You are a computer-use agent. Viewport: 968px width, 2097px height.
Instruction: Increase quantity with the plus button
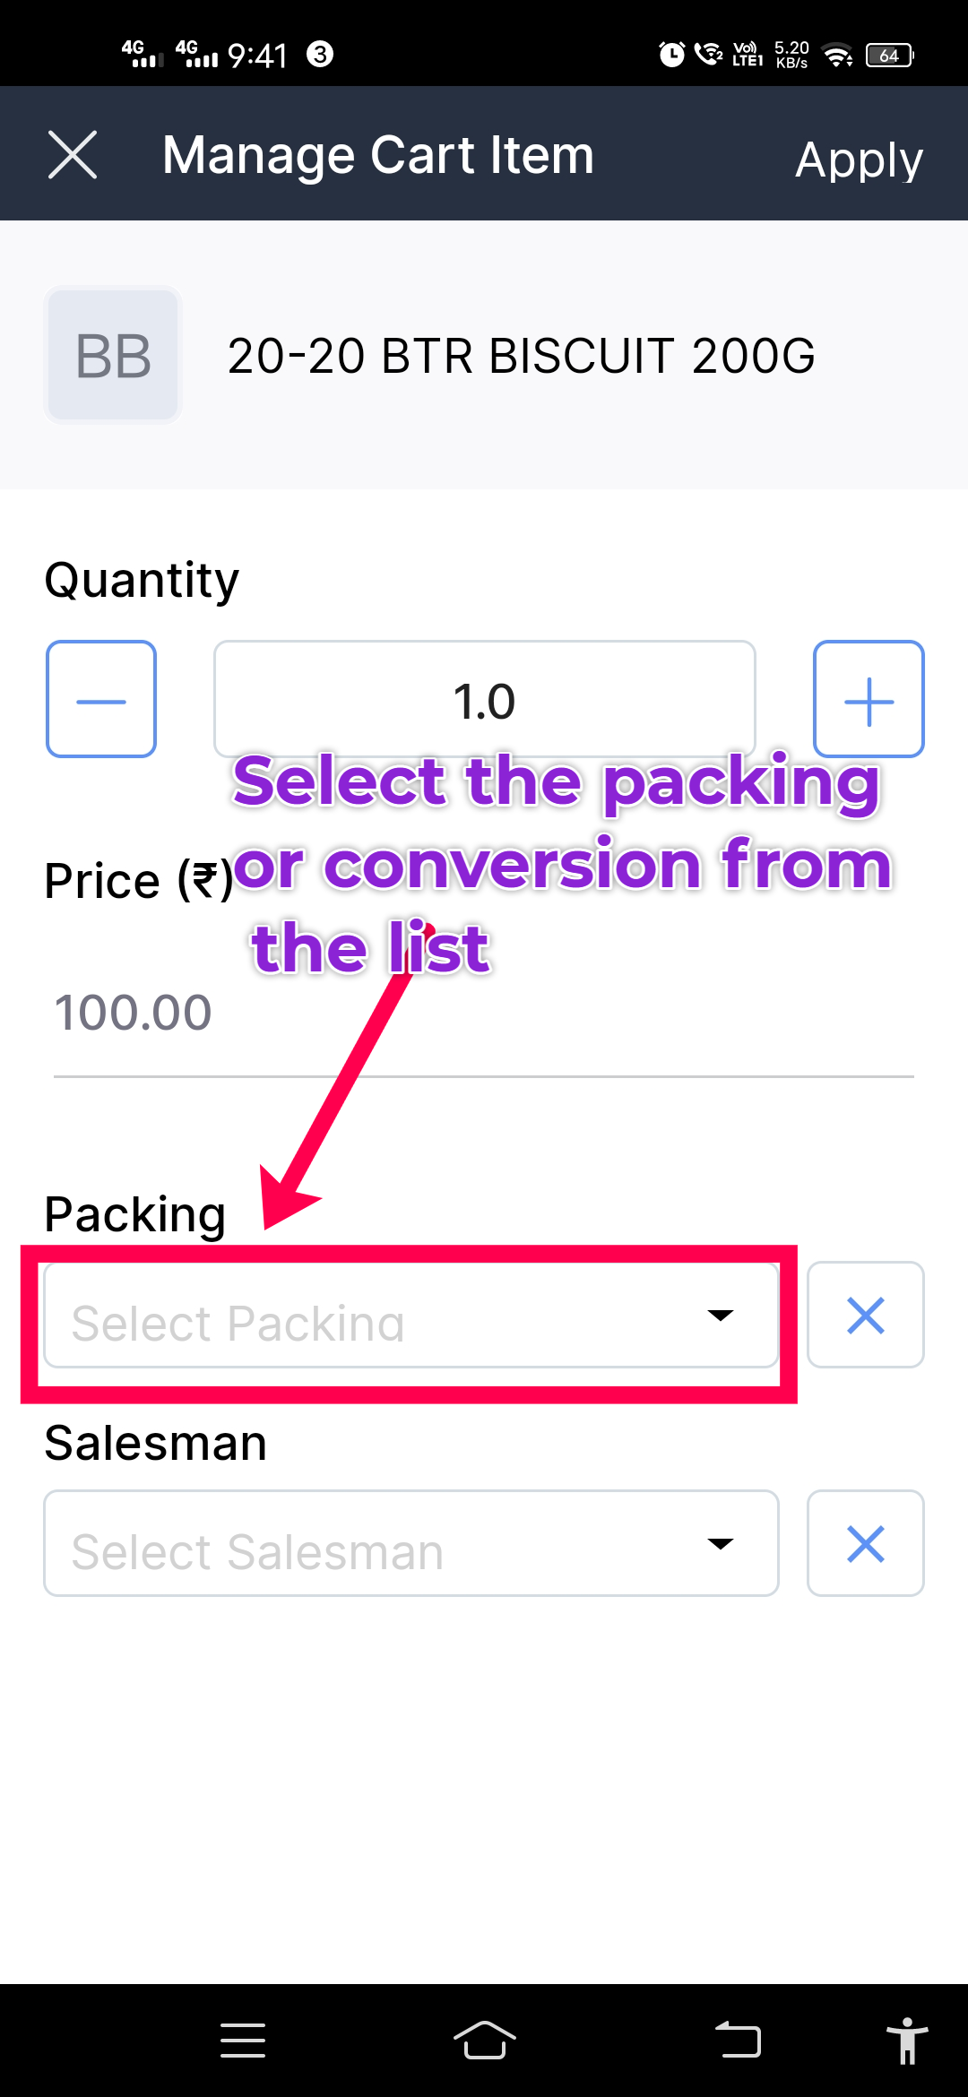click(869, 699)
